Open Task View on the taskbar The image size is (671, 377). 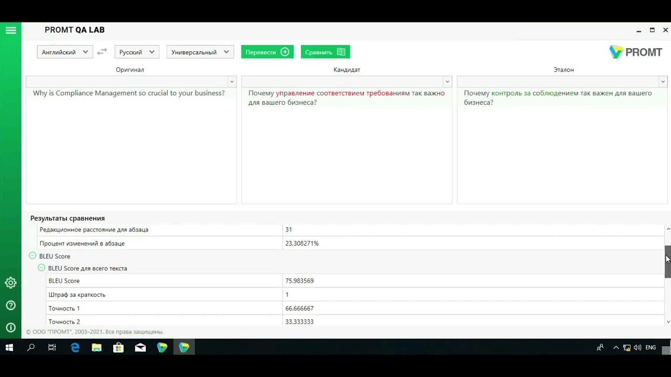52,347
